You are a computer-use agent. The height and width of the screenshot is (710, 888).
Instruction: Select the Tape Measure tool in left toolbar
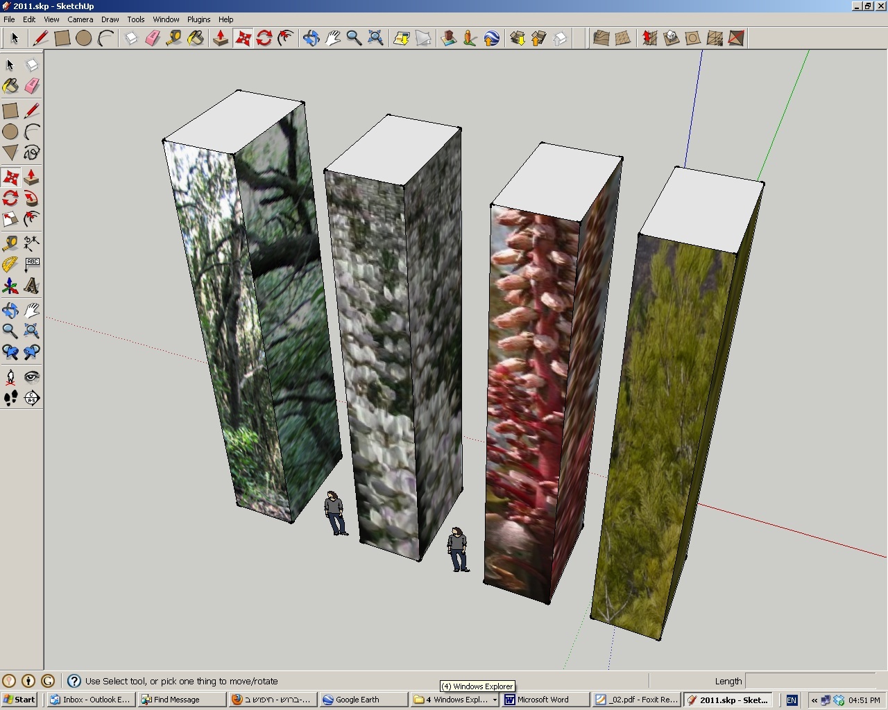pos(10,243)
